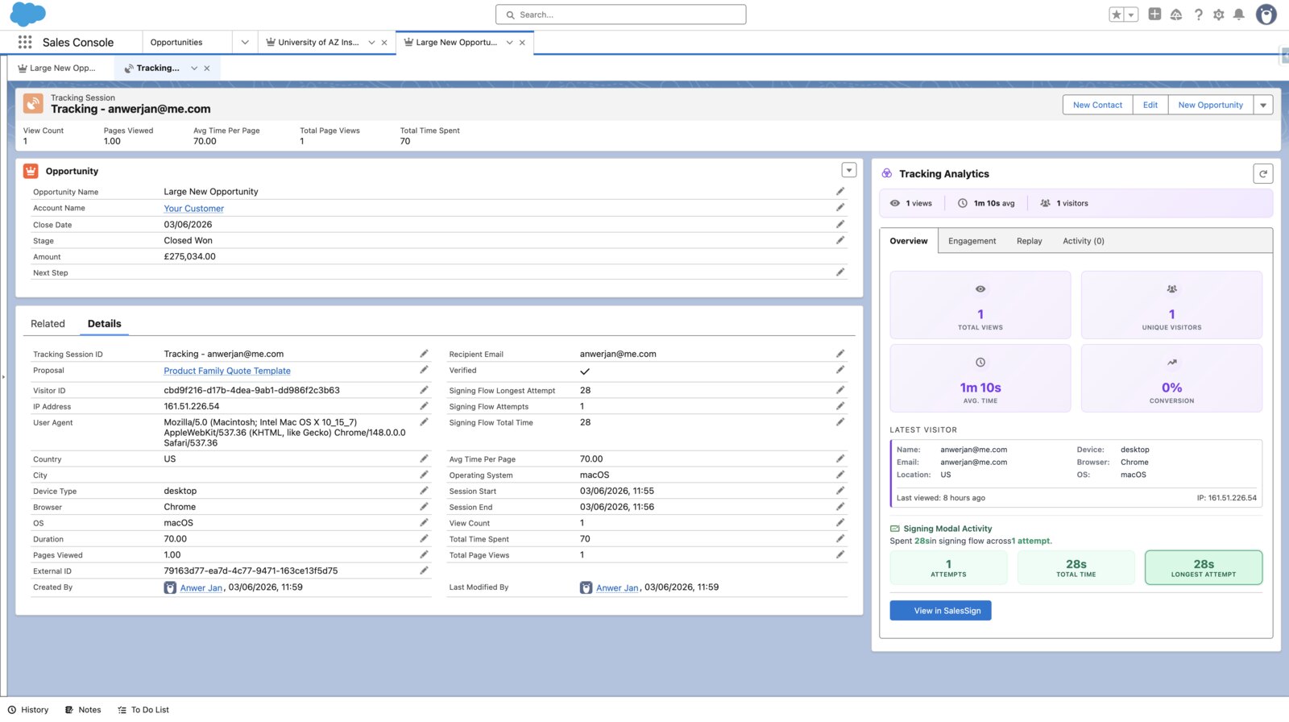Image resolution: width=1289 pixels, height=722 pixels.
Task: Edit Close Date pencil icon
Action: pos(839,224)
